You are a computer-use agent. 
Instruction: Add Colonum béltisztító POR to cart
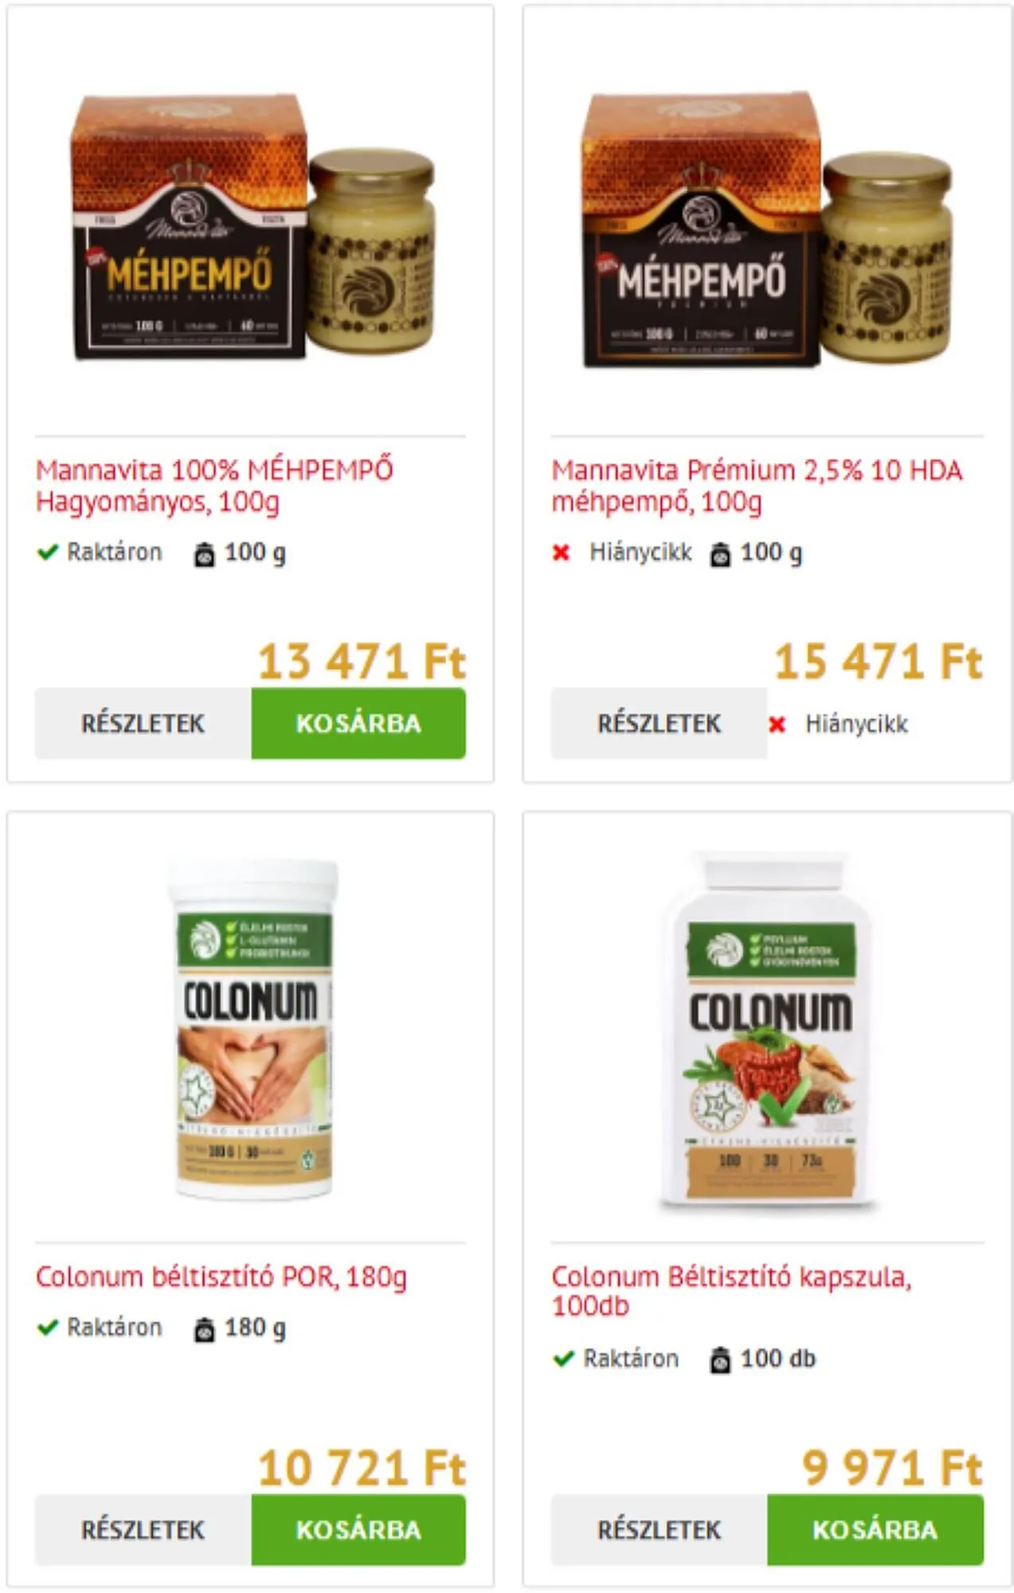pyautogui.click(x=358, y=1530)
